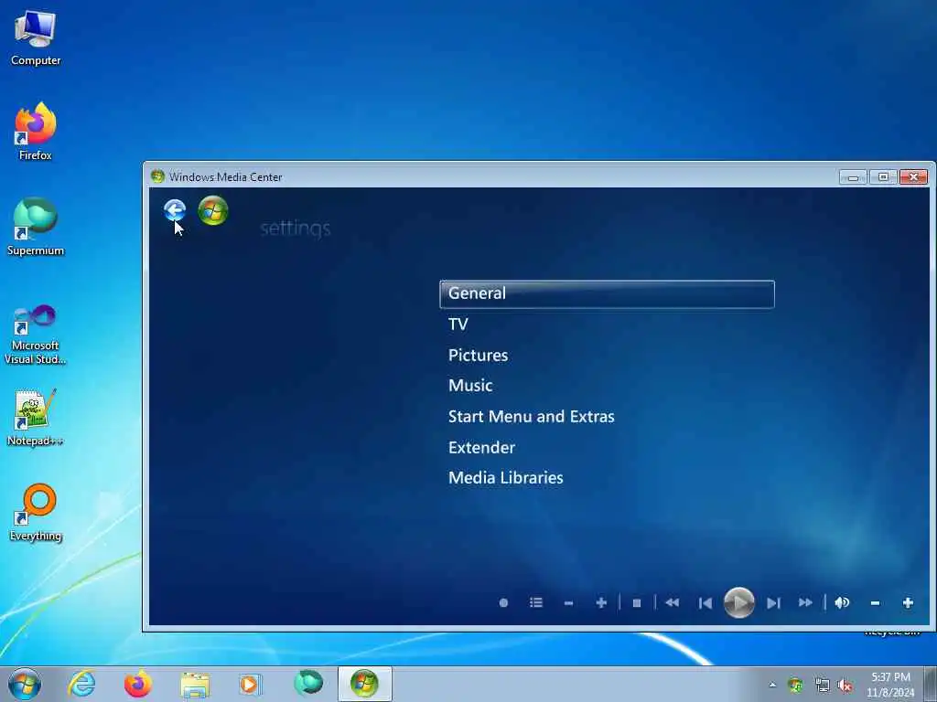
Task: Open the network tray icon
Action: coord(823,686)
